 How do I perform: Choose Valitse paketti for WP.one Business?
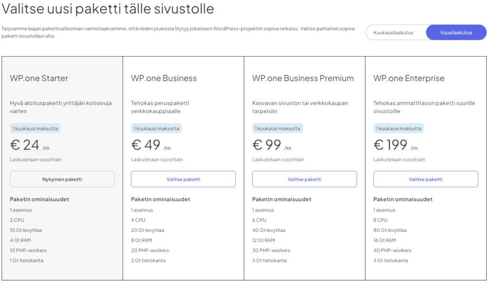(183, 179)
